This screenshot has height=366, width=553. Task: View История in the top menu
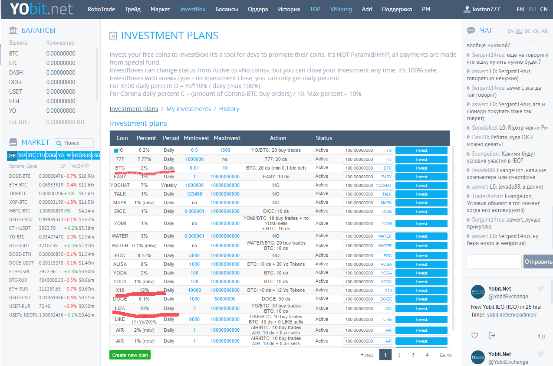pos(289,9)
